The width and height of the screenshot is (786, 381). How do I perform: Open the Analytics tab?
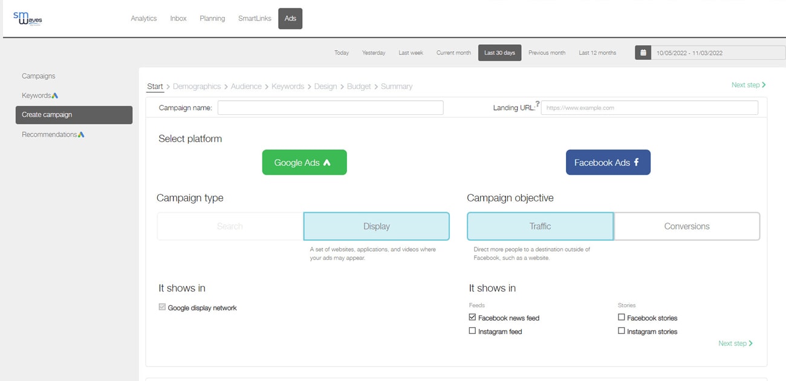(x=144, y=19)
